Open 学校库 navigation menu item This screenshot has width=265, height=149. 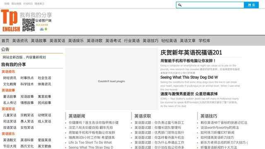click(204, 41)
